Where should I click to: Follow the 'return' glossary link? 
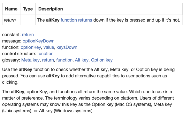click(48, 60)
